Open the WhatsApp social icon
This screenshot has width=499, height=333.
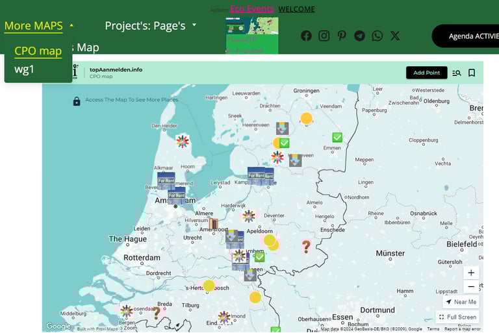tap(377, 36)
